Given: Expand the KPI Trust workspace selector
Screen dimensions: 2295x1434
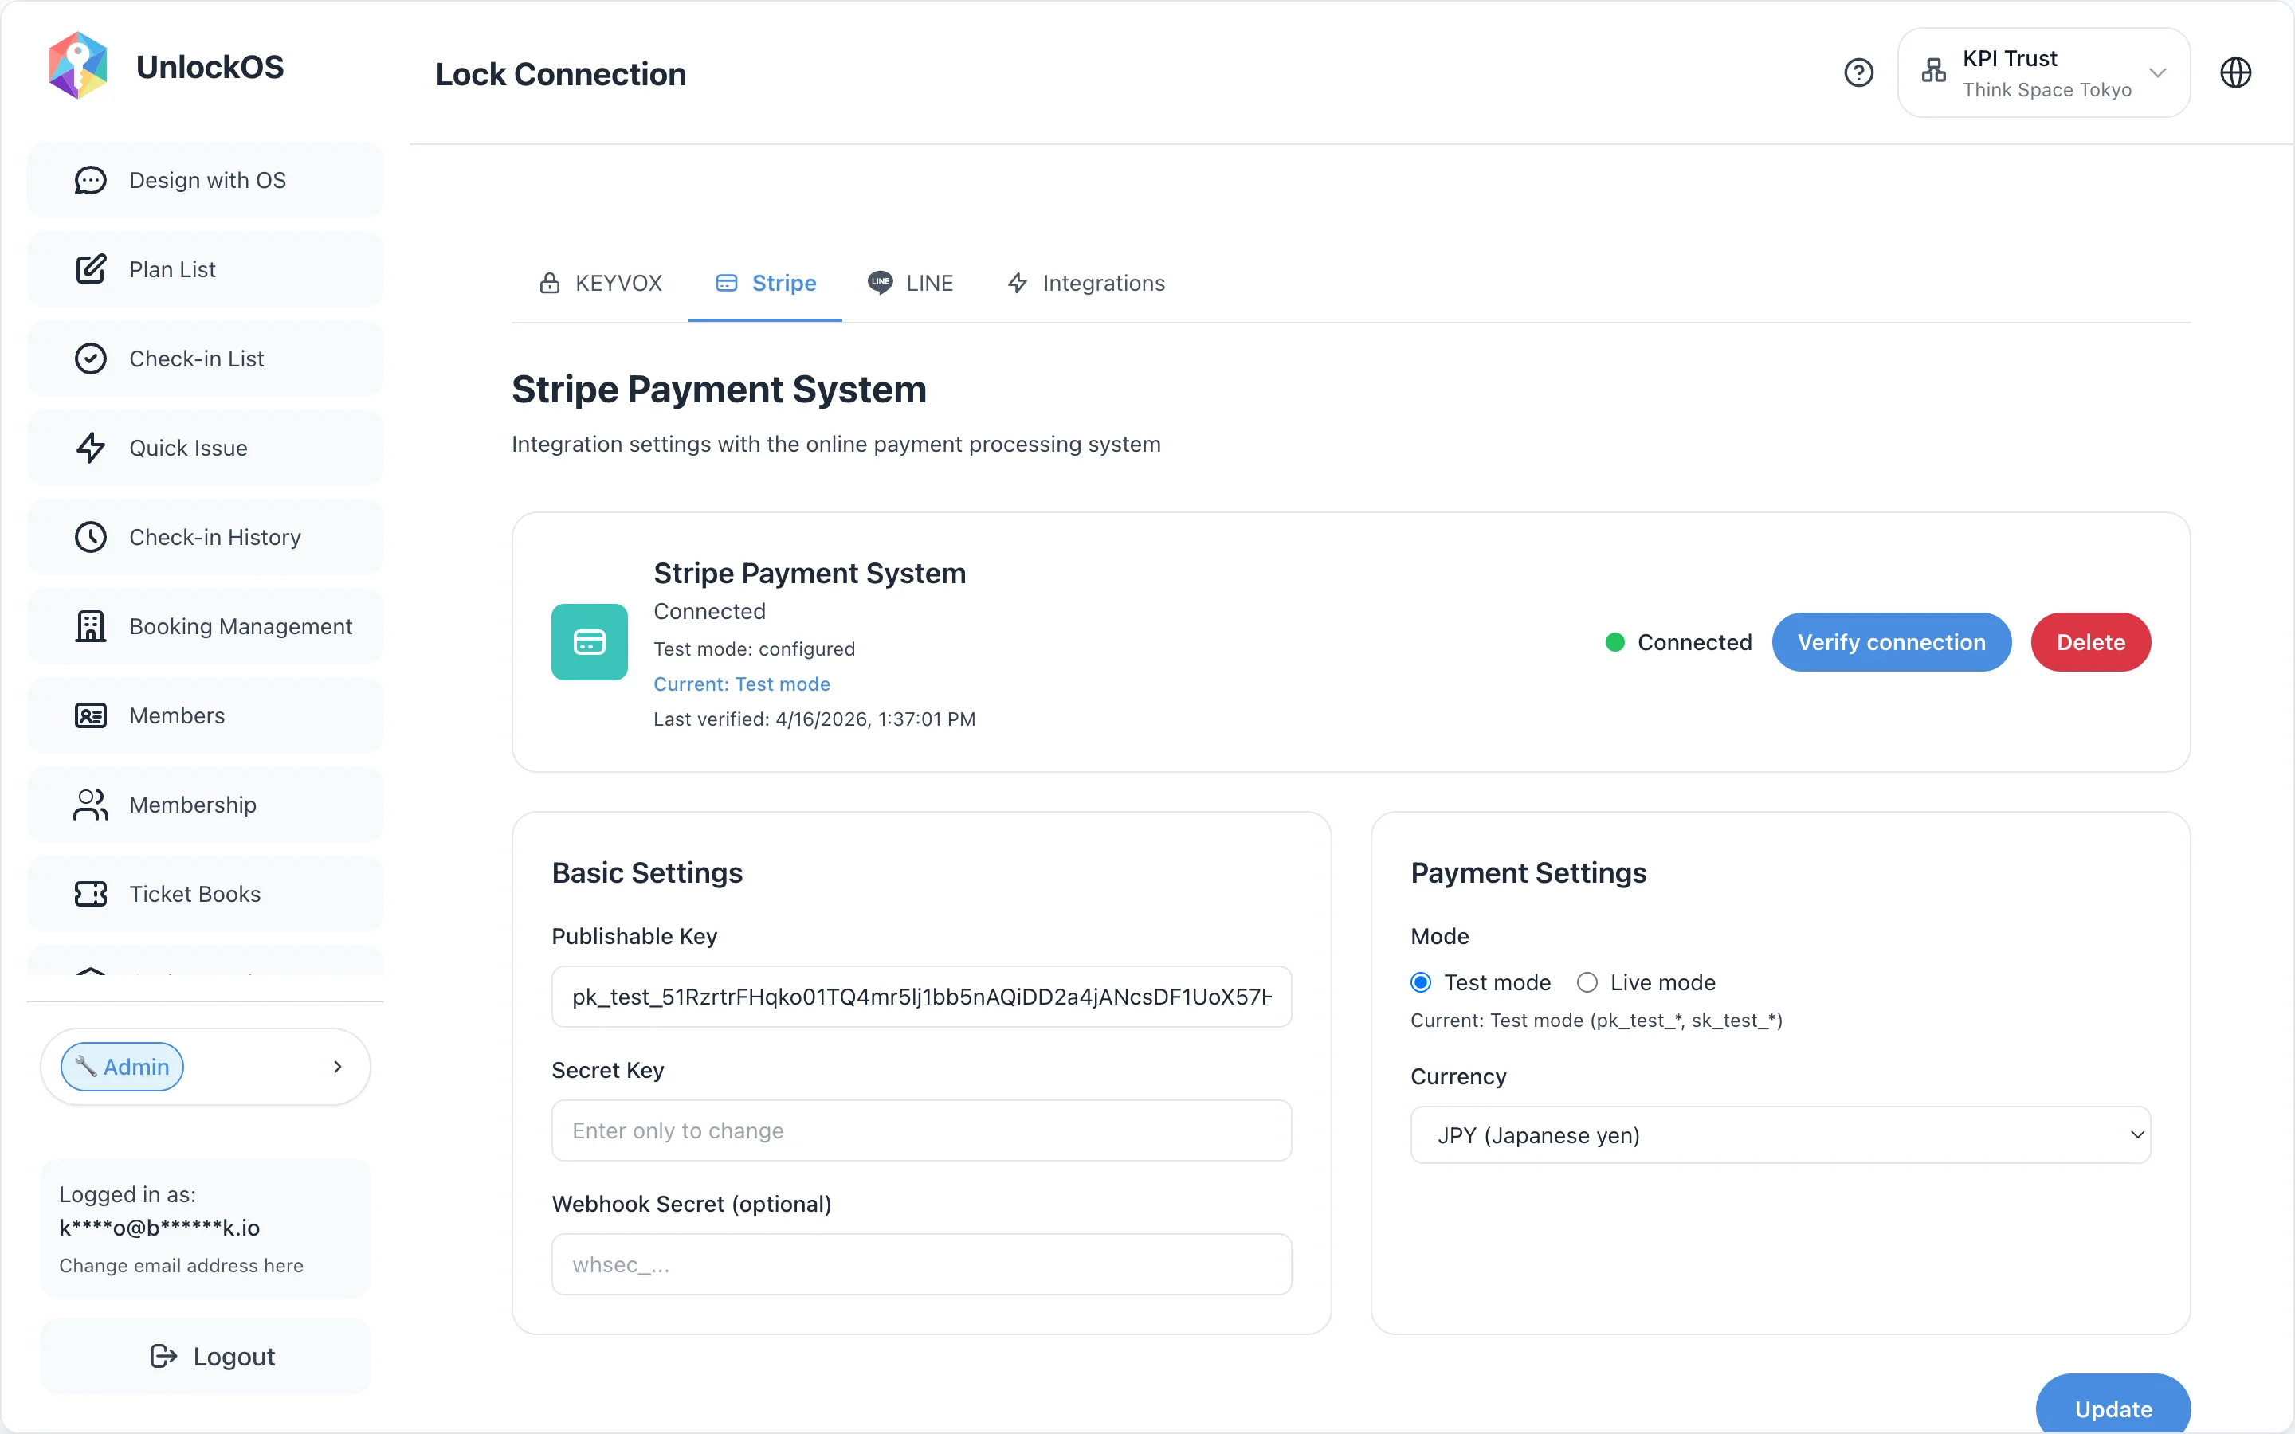Looking at the screenshot, I should point(2044,72).
